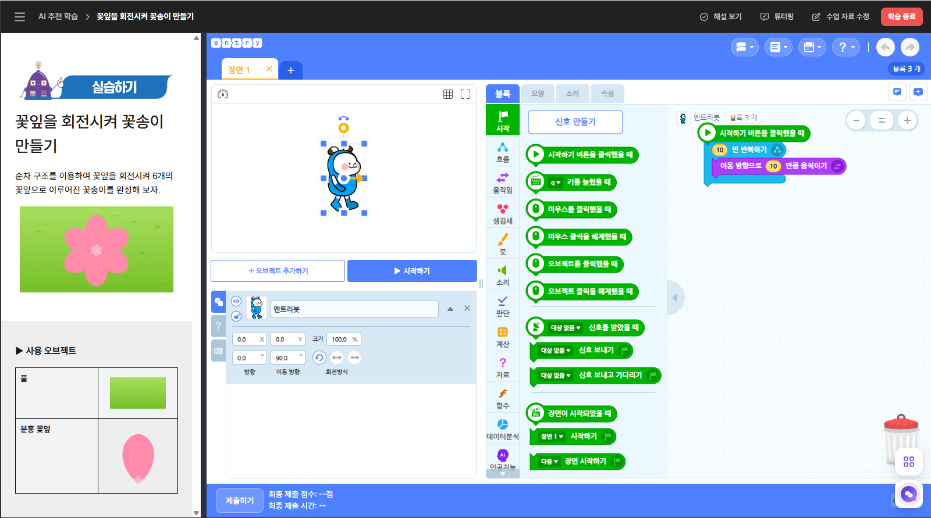Click the 해설 보기 button
931x518 pixels.
pyautogui.click(x=721, y=17)
